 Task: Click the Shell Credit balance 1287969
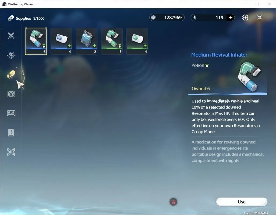click(167, 17)
